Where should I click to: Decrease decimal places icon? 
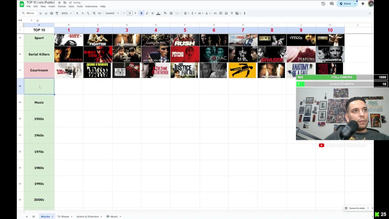(x=88, y=13)
